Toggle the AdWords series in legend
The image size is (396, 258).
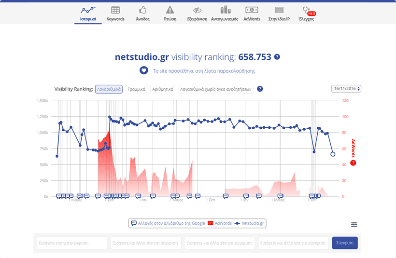click(219, 223)
